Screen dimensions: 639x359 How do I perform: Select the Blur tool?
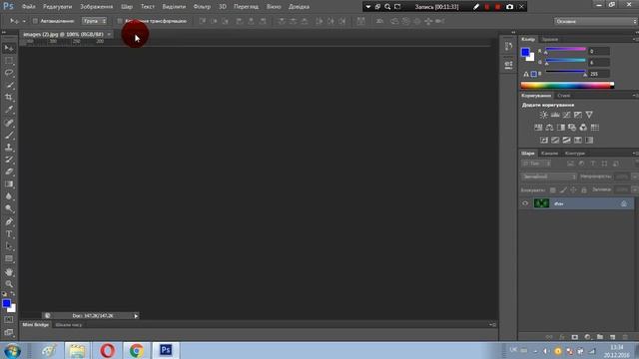9,196
